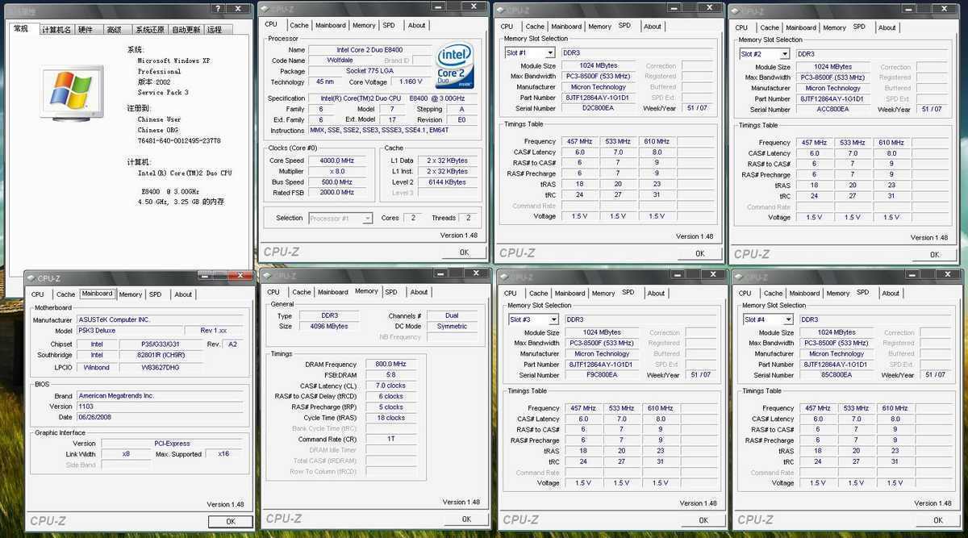Expand the Slot #1 memory slot dropdown
The image size is (968, 538).
pos(549,53)
